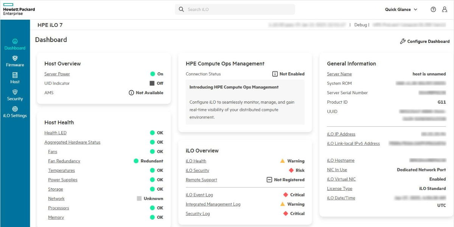Viewport: 454px width, 227px height.
Task: Open the iLO Settings gear icon
Action: 15,109
